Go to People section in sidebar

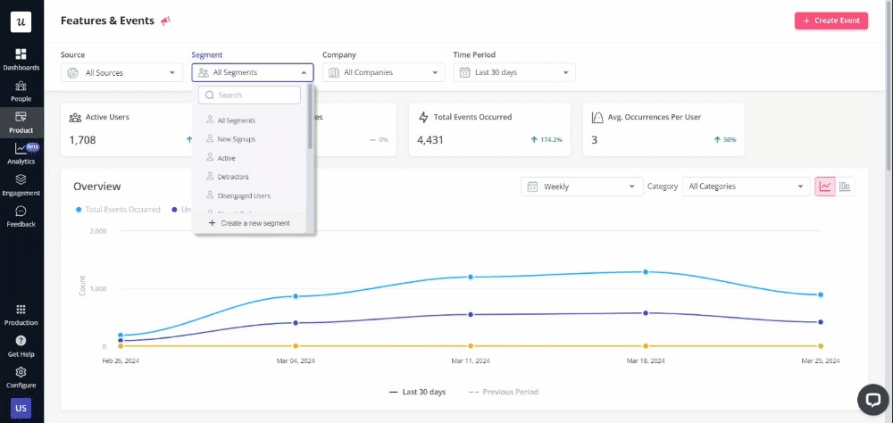click(21, 90)
